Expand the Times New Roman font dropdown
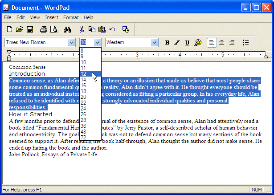274x195 pixels. (71, 42)
